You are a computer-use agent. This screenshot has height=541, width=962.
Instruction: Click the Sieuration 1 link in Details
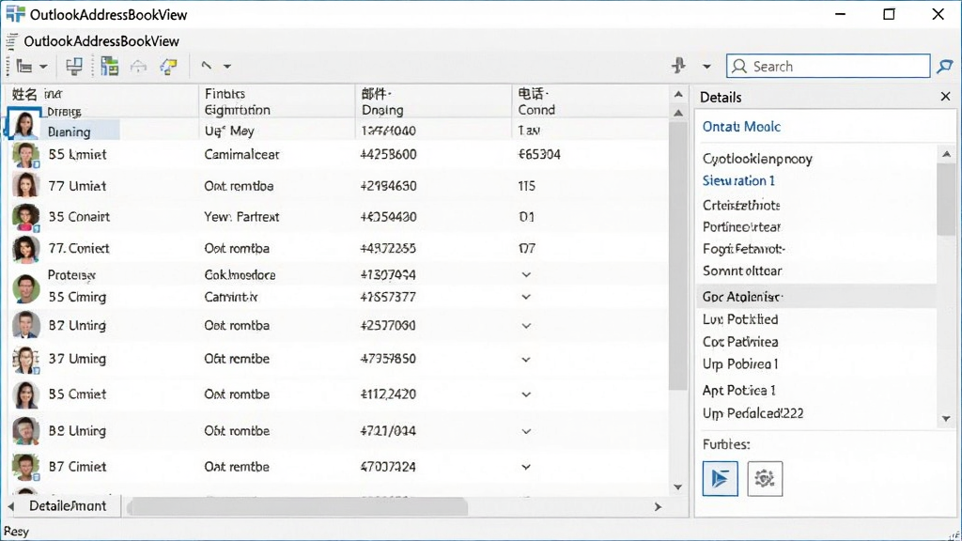738,180
